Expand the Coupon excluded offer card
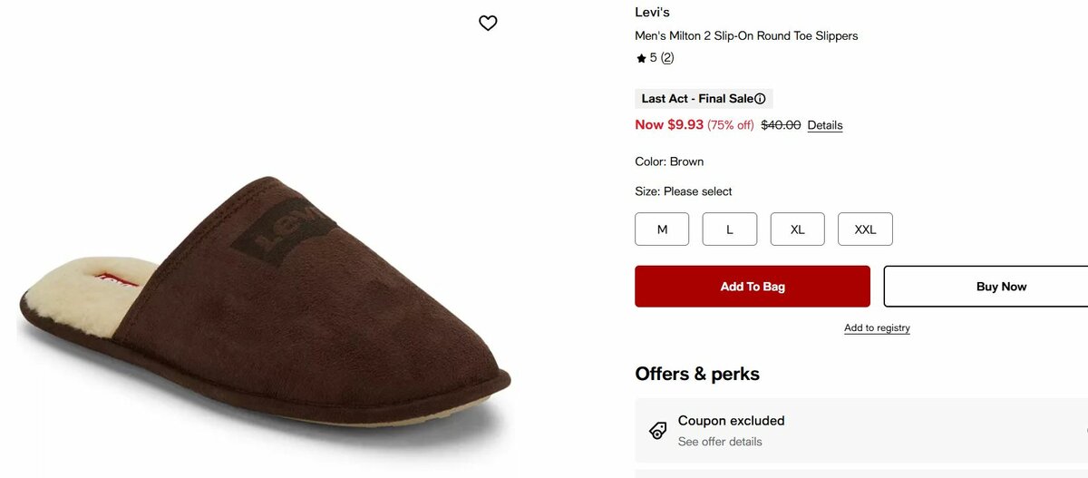The height and width of the screenshot is (478, 1088). [x=861, y=430]
